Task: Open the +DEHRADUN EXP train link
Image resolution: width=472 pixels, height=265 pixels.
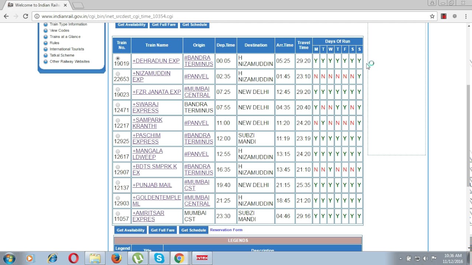Action: click(156, 61)
